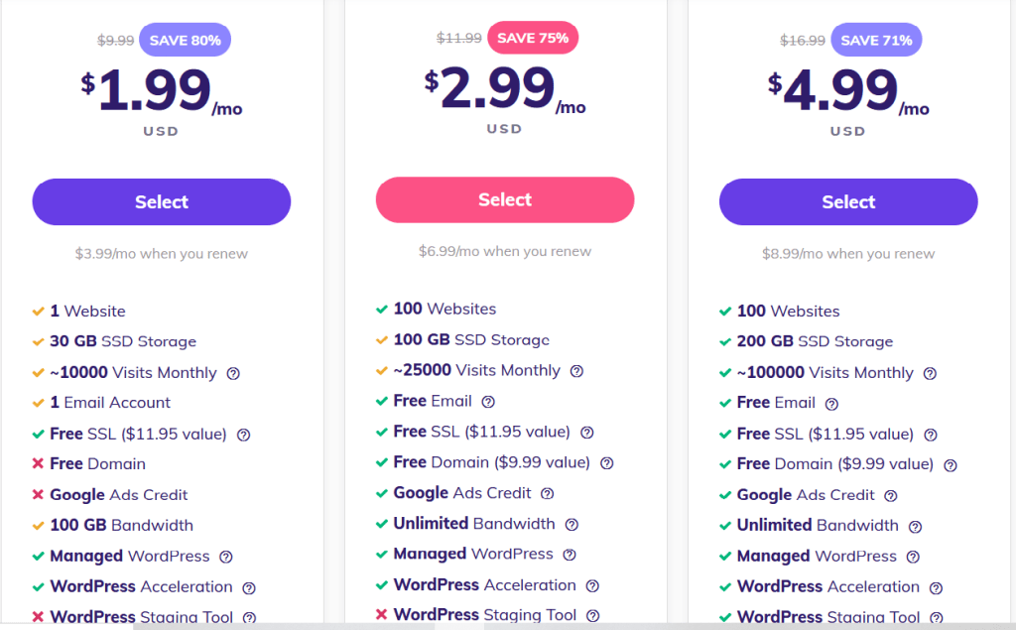Click the $8.99/mo renewal price text
Image resolution: width=1016 pixels, height=630 pixels.
848,254
